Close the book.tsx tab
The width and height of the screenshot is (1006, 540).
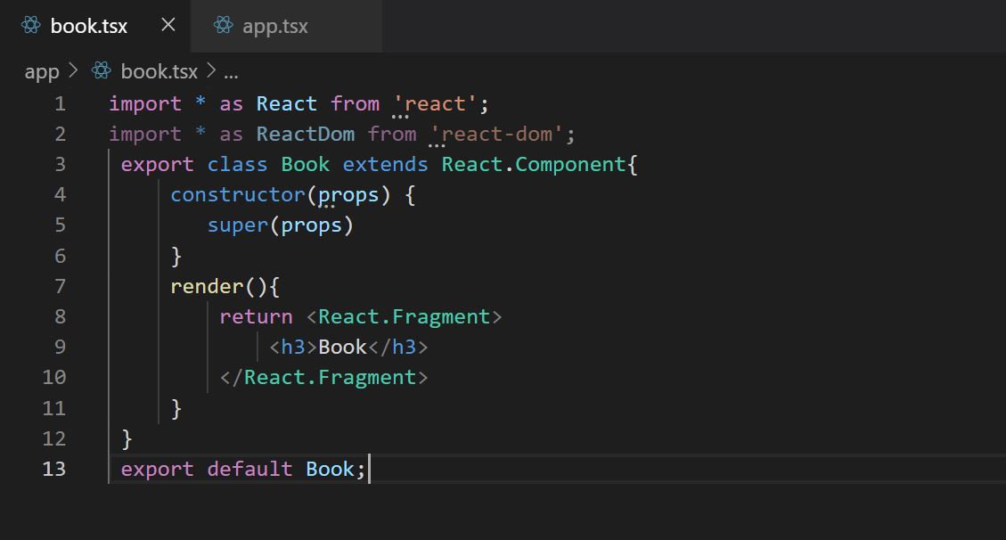click(x=168, y=25)
